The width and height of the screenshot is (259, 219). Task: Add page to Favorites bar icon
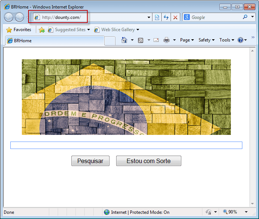[x=42, y=30]
